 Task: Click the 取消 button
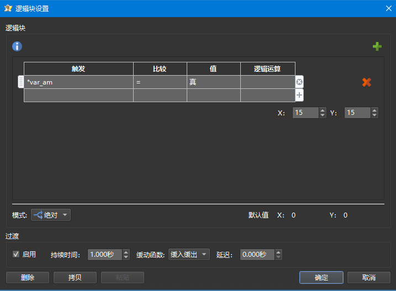click(x=369, y=277)
